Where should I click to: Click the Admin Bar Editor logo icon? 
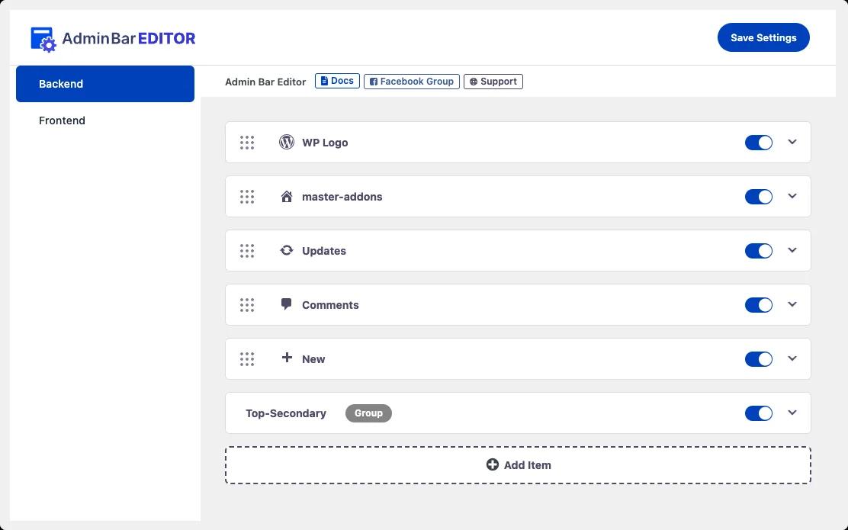(43, 38)
